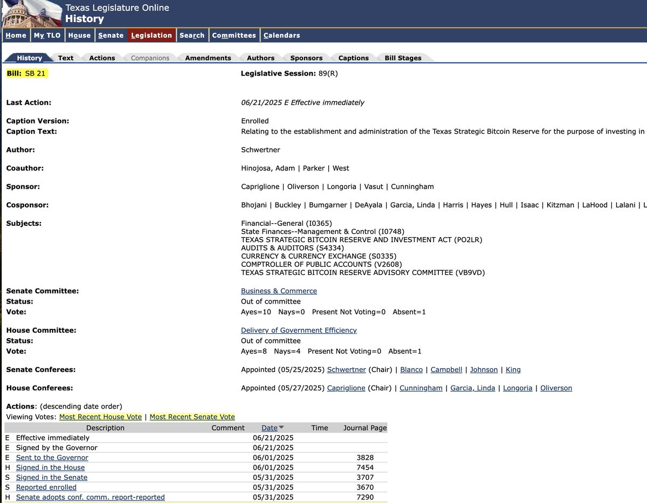Open House conferee Garcia, Linda link

[x=473, y=388]
